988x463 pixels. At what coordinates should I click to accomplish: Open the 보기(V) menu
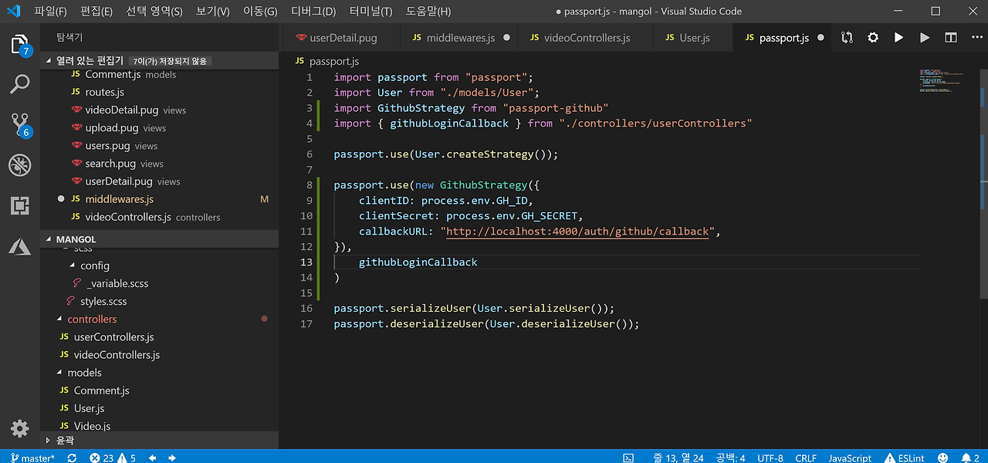point(213,11)
